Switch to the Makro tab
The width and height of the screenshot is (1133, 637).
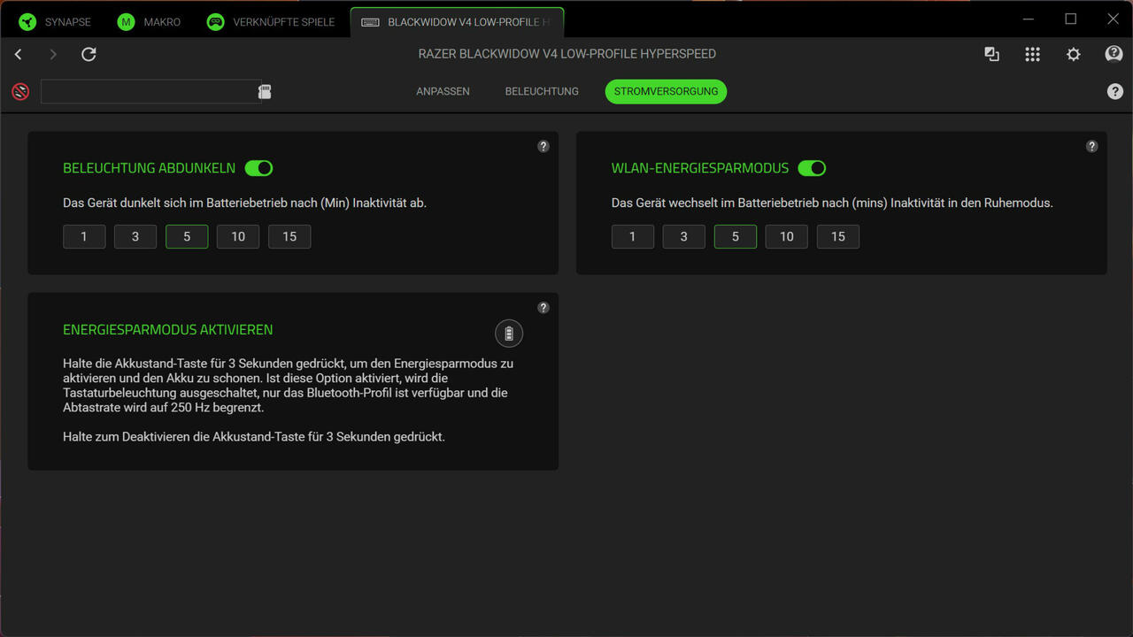[149, 22]
